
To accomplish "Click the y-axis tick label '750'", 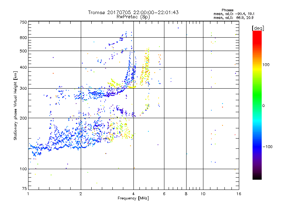I will click(x=23, y=22).
